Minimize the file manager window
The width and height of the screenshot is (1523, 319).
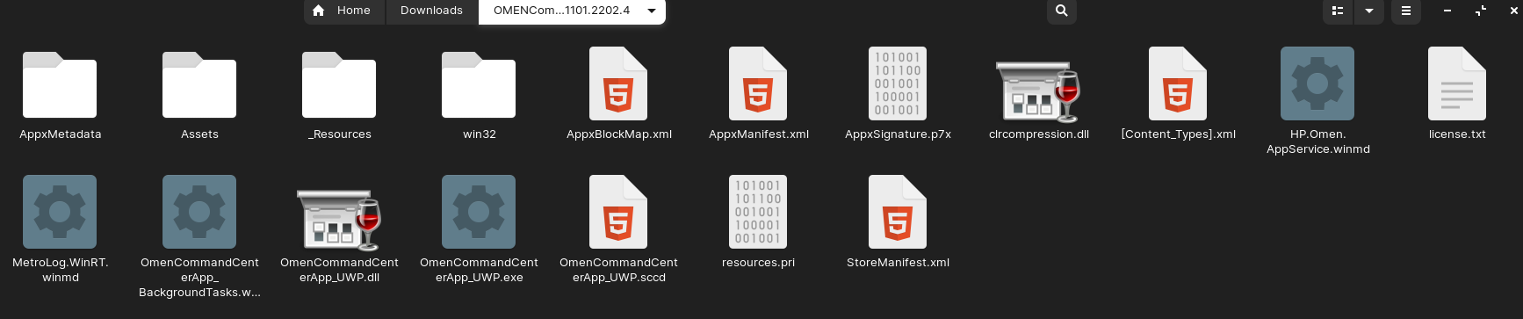pos(1447,11)
